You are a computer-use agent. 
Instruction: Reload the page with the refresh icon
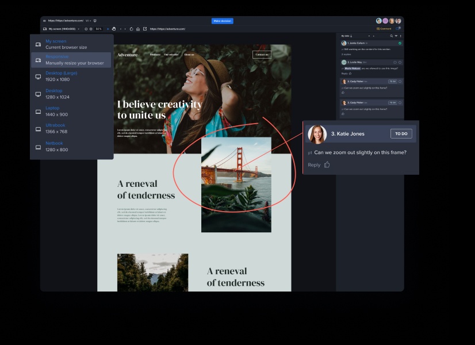point(132,29)
